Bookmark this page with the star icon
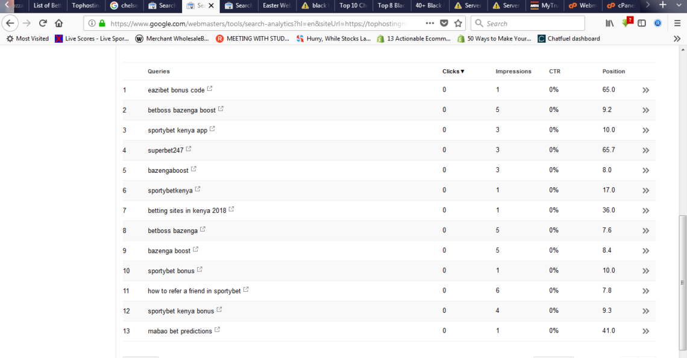This screenshot has height=358, width=687. click(x=458, y=23)
